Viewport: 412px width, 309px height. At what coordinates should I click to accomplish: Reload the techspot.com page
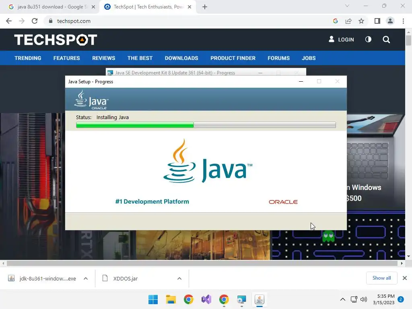click(x=35, y=21)
